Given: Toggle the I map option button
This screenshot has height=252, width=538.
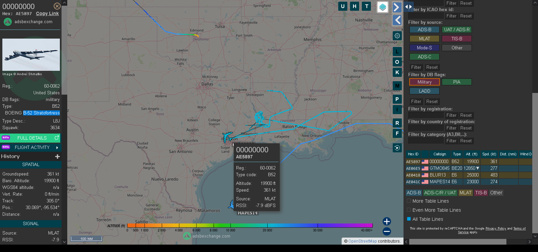Looking at the screenshot, I should tap(397, 110).
